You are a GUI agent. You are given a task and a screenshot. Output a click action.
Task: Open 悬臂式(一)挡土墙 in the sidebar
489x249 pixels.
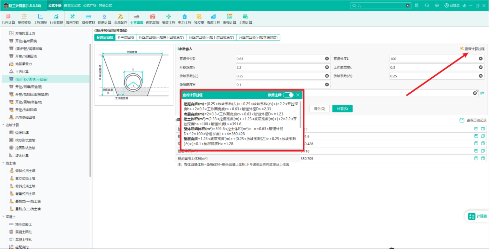(28, 201)
